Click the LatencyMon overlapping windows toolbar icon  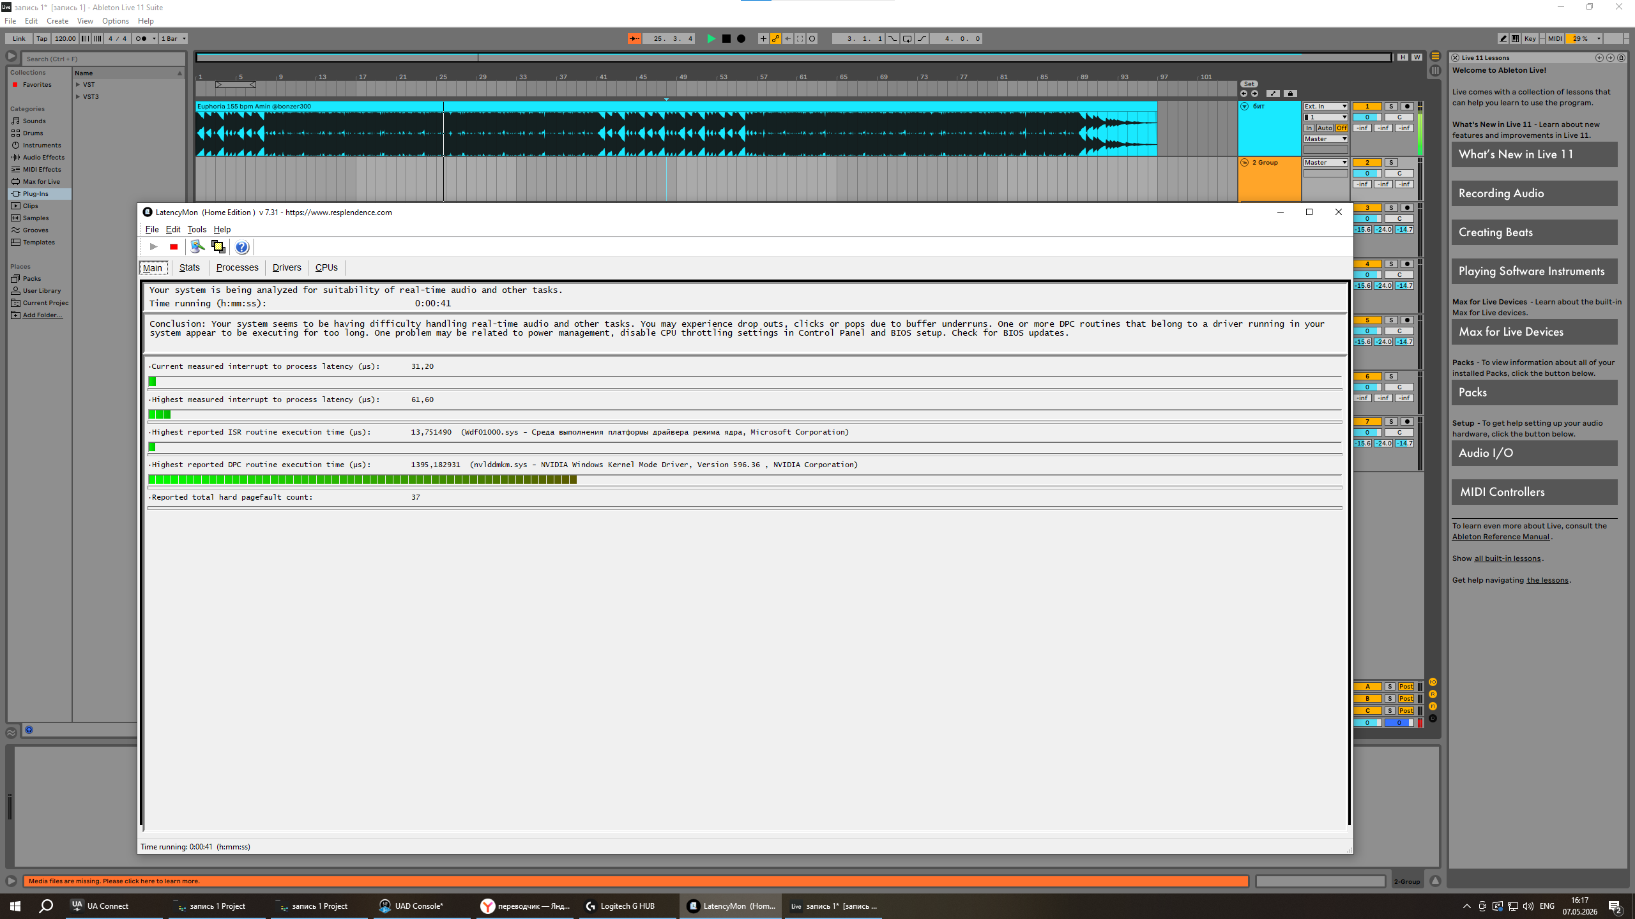point(218,247)
